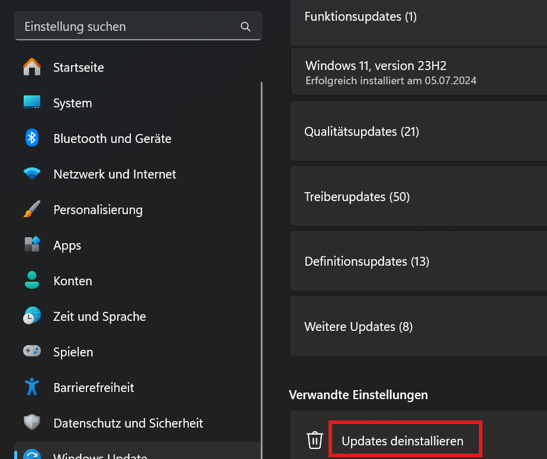
Task: Click the Konten person icon
Action: (32, 280)
